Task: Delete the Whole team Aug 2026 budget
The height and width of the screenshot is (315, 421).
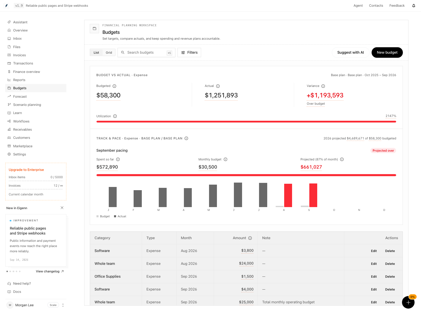Action: pyautogui.click(x=390, y=264)
